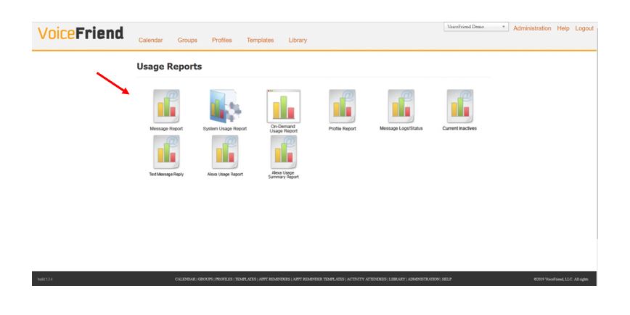Click the "Message Report" label text

tap(166, 129)
